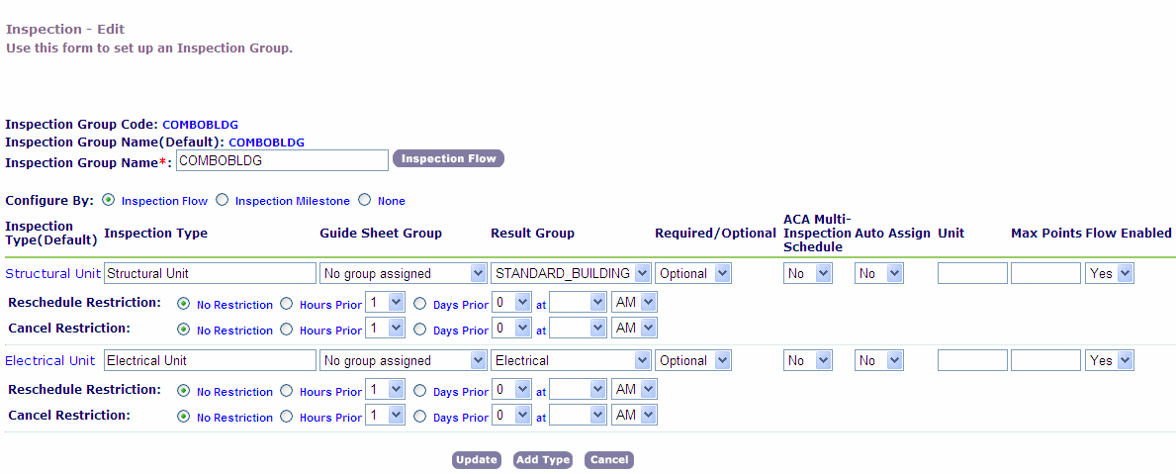Image resolution: width=1176 pixels, height=474 pixels.
Task: Click the Electrical Unit's Unit field
Action: [x=972, y=361]
